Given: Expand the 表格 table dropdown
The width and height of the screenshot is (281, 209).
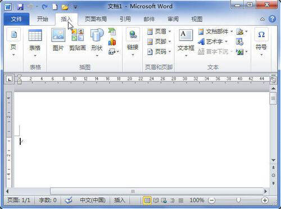Looking at the screenshot, I should (35, 43).
